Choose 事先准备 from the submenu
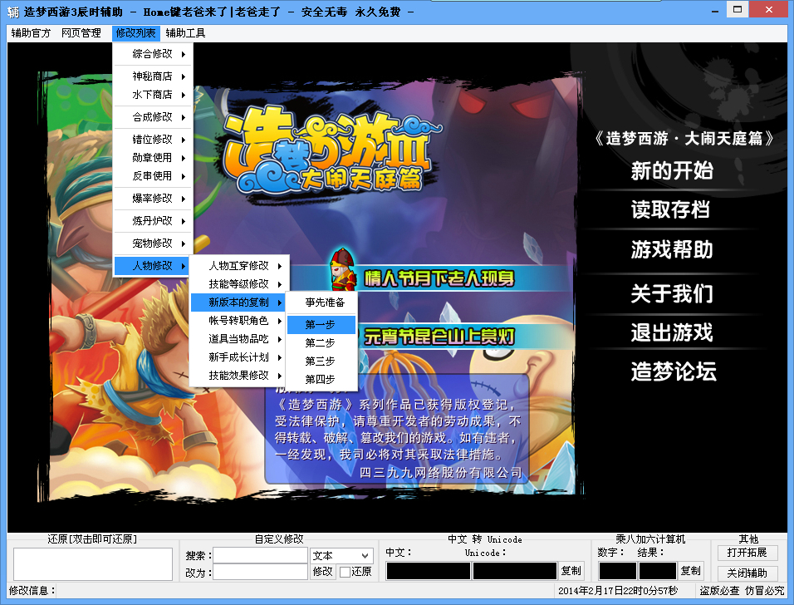 [322, 302]
